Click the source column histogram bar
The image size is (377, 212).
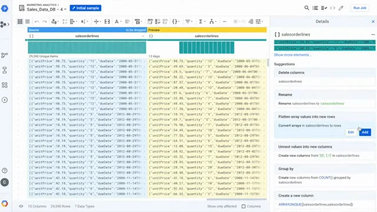pos(87,47)
